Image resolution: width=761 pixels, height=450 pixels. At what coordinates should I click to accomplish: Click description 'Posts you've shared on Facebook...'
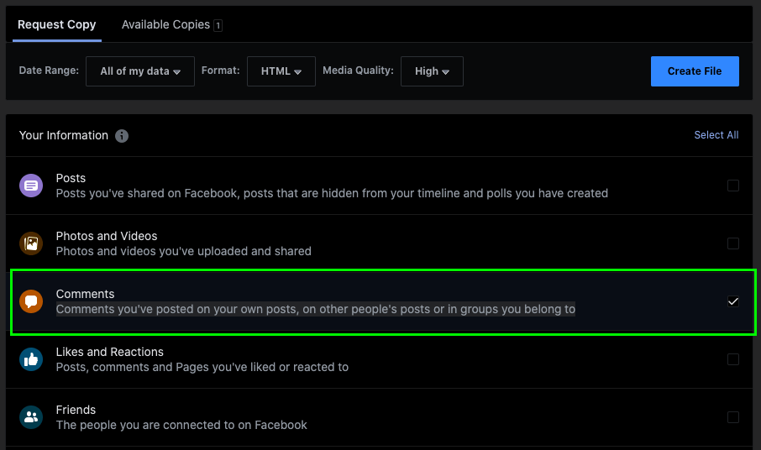tap(332, 193)
